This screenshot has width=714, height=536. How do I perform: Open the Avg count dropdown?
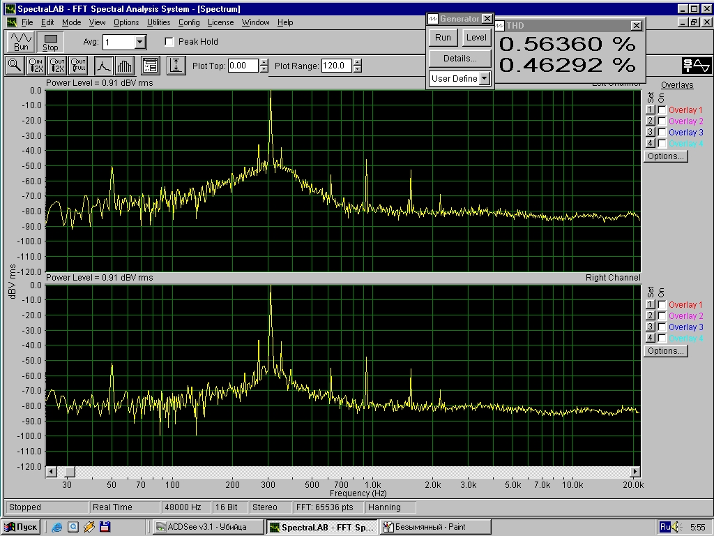(140, 43)
